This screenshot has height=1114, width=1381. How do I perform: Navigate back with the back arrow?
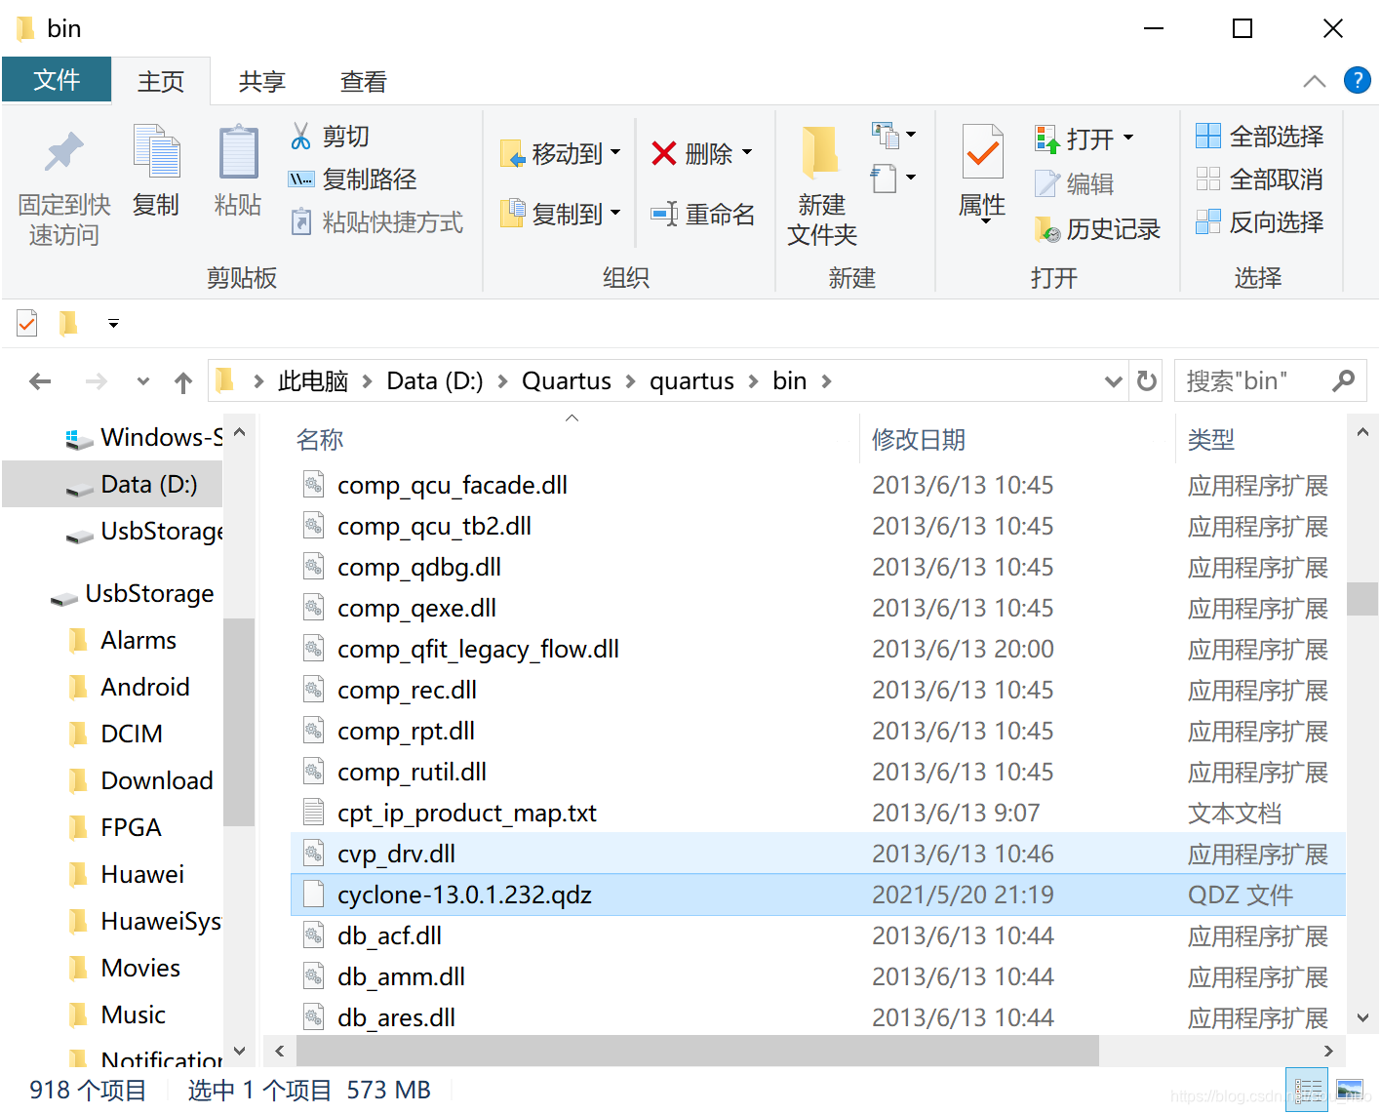coord(39,380)
